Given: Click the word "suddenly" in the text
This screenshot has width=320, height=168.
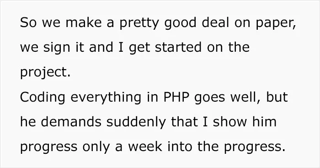Looking at the screenshot, I should coord(136,123).
